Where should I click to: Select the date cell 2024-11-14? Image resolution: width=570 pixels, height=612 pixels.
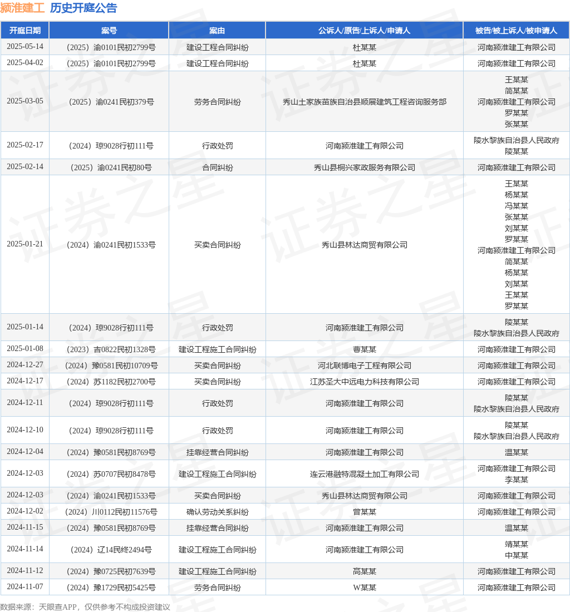25,549
